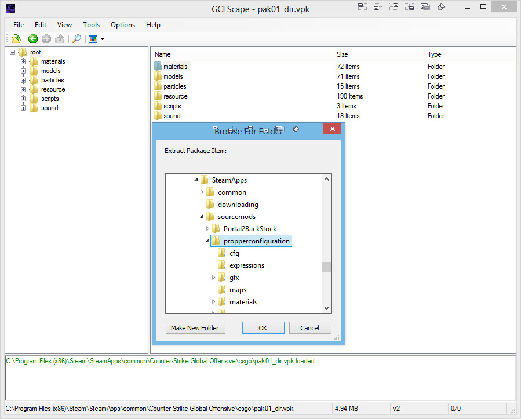The width and height of the screenshot is (521, 419).
Task: Click the dialog scrollbar up arrow
Action: [x=327, y=180]
